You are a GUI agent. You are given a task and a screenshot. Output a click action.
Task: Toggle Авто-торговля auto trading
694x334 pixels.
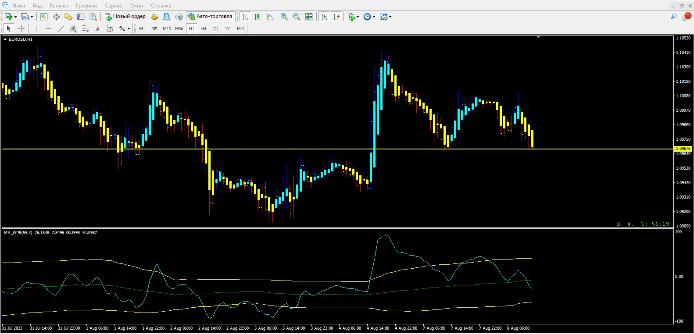[x=210, y=17]
